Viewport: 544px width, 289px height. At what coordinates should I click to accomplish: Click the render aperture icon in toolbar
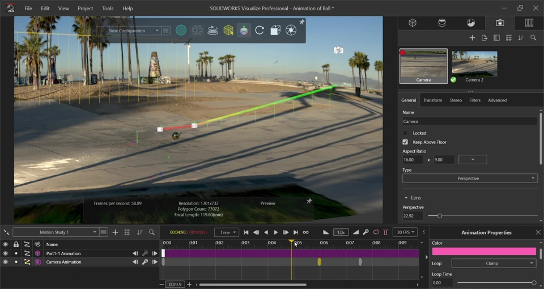(291, 31)
